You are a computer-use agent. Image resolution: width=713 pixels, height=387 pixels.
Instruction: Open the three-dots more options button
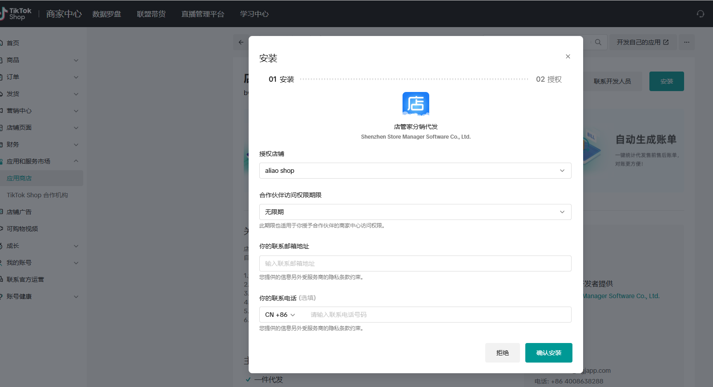pyautogui.click(x=687, y=42)
